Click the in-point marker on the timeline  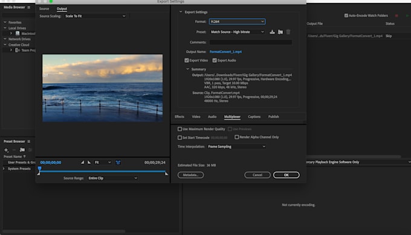39,174
